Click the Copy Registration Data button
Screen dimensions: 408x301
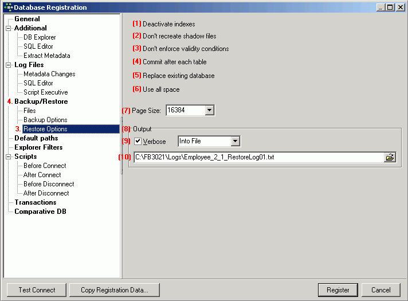click(x=115, y=290)
